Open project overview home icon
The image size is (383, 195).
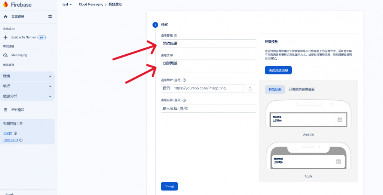[6, 16]
